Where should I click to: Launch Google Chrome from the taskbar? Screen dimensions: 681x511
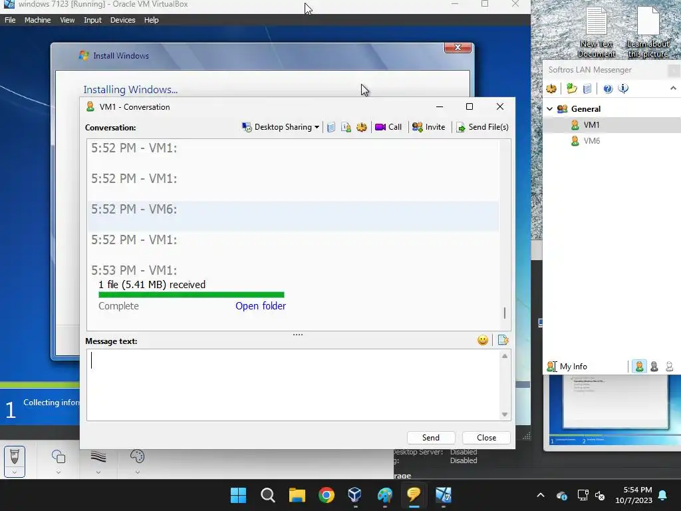[326, 495]
